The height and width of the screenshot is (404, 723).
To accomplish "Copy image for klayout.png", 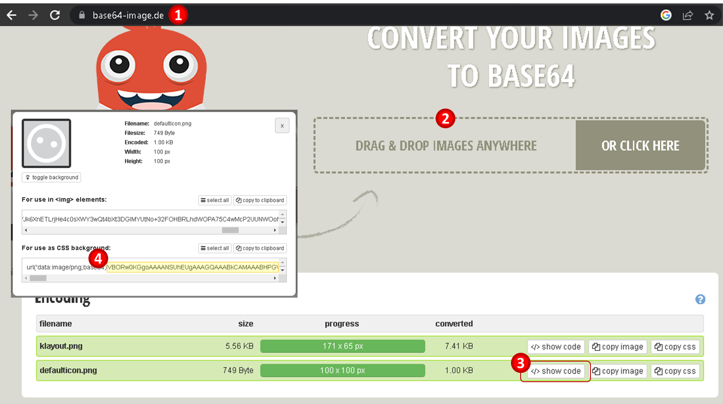I will click(617, 347).
